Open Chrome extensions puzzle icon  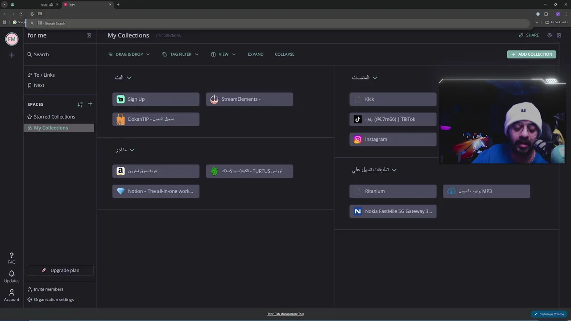[x=546, y=14]
